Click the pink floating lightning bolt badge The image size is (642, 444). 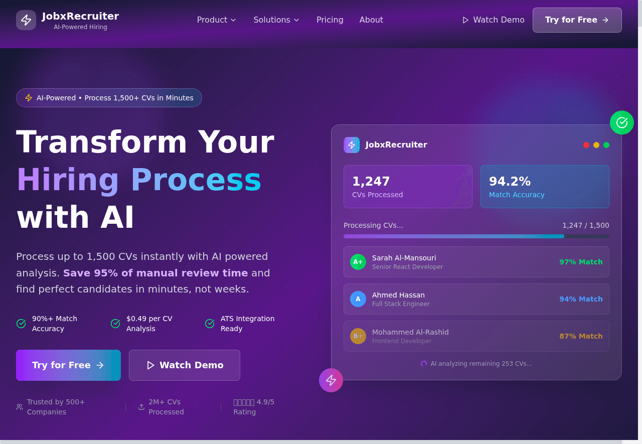point(331,380)
